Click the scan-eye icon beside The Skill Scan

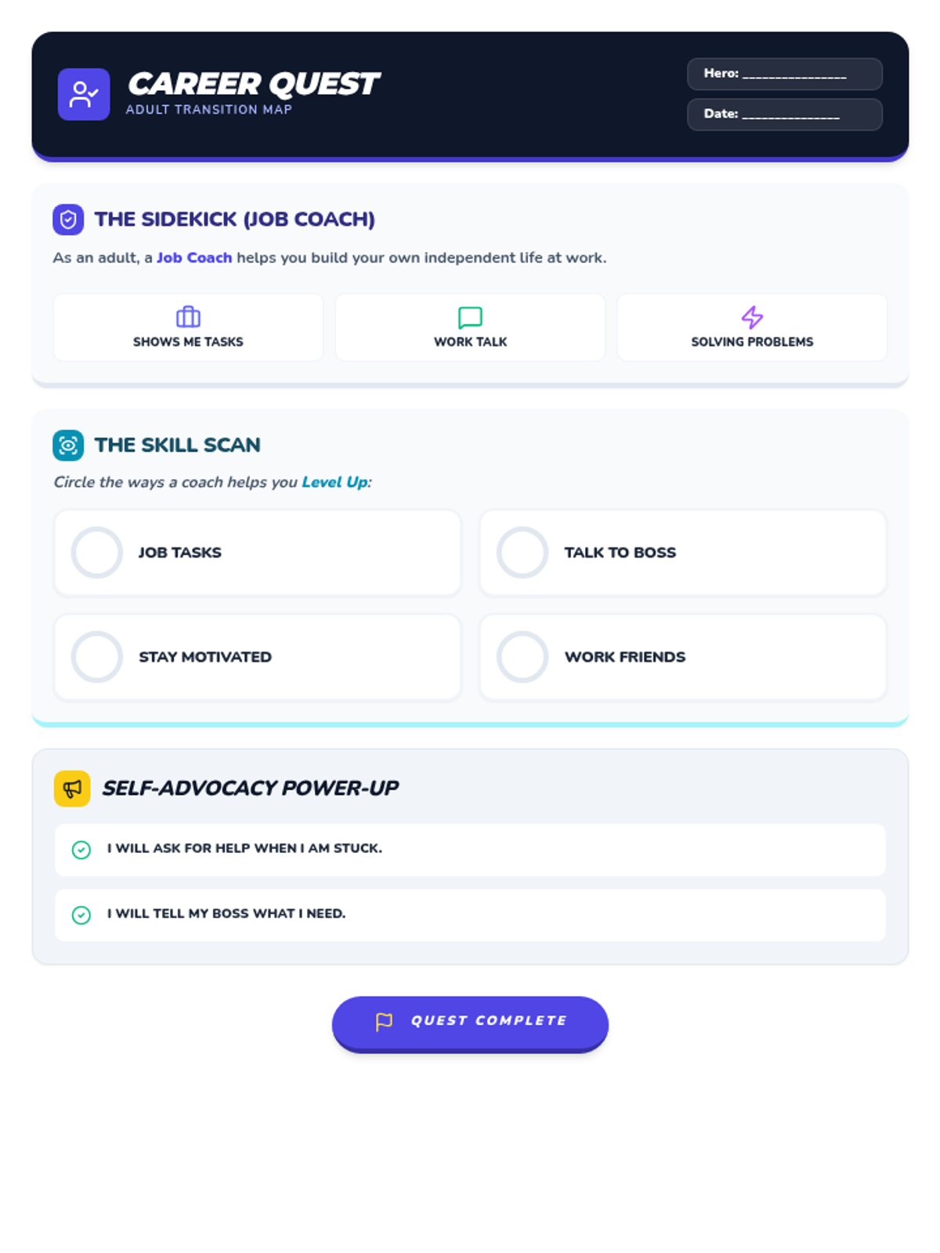click(68, 445)
